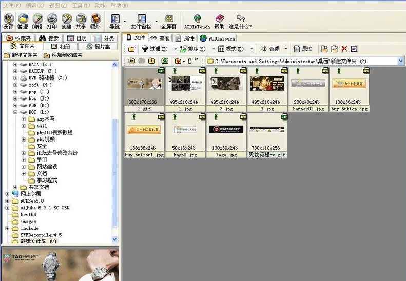
Task: Expand the 网上邻居 tree node
Action: coord(7,194)
